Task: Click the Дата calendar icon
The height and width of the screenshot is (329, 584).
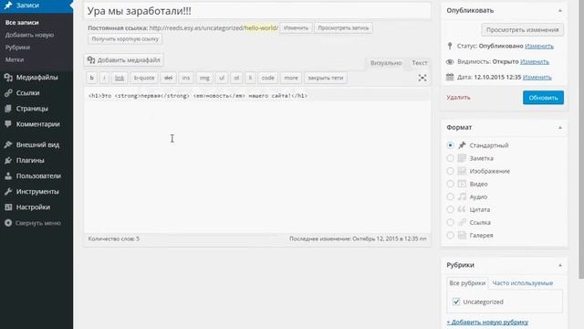Action: [450, 77]
